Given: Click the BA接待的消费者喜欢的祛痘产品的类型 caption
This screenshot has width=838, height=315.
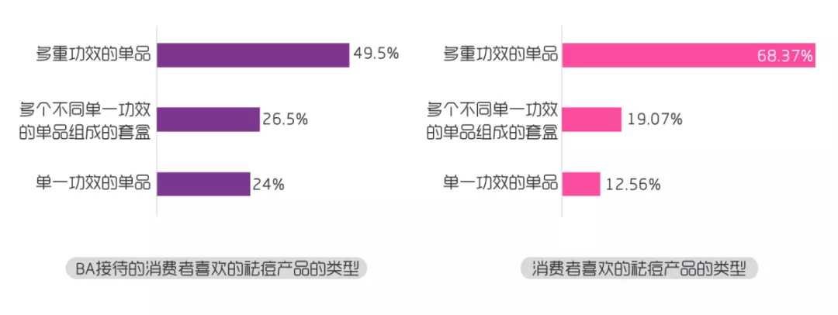Looking at the screenshot, I should tap(216, 268).
